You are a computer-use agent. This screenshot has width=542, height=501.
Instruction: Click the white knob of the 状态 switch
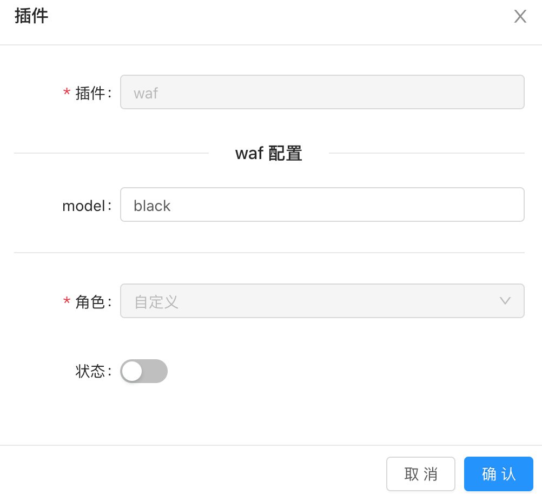(132, 371)
